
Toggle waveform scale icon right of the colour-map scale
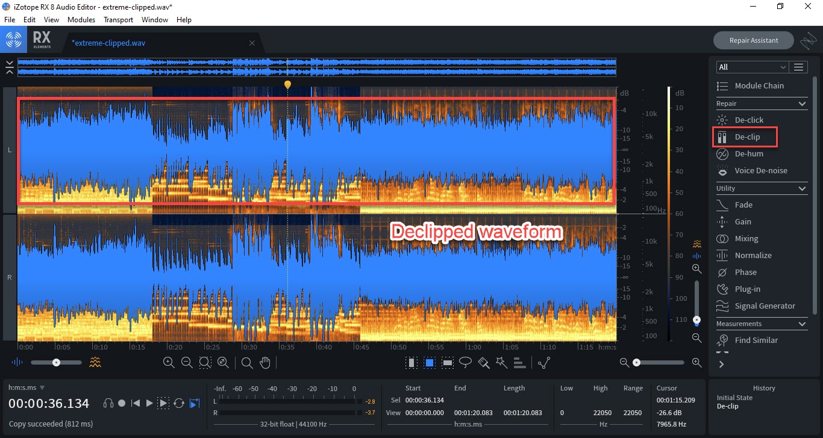point(697,256)
